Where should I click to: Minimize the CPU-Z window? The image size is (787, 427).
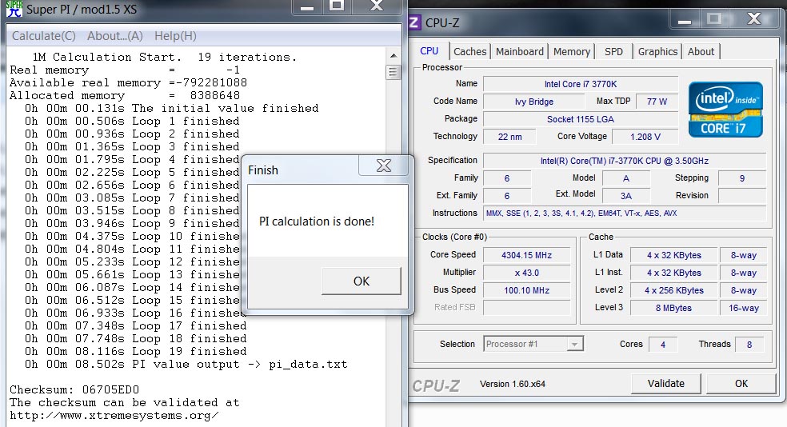coord(685,21)
